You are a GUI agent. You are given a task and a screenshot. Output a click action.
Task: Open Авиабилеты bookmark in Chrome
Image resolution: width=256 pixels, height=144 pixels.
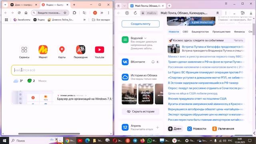22,20
